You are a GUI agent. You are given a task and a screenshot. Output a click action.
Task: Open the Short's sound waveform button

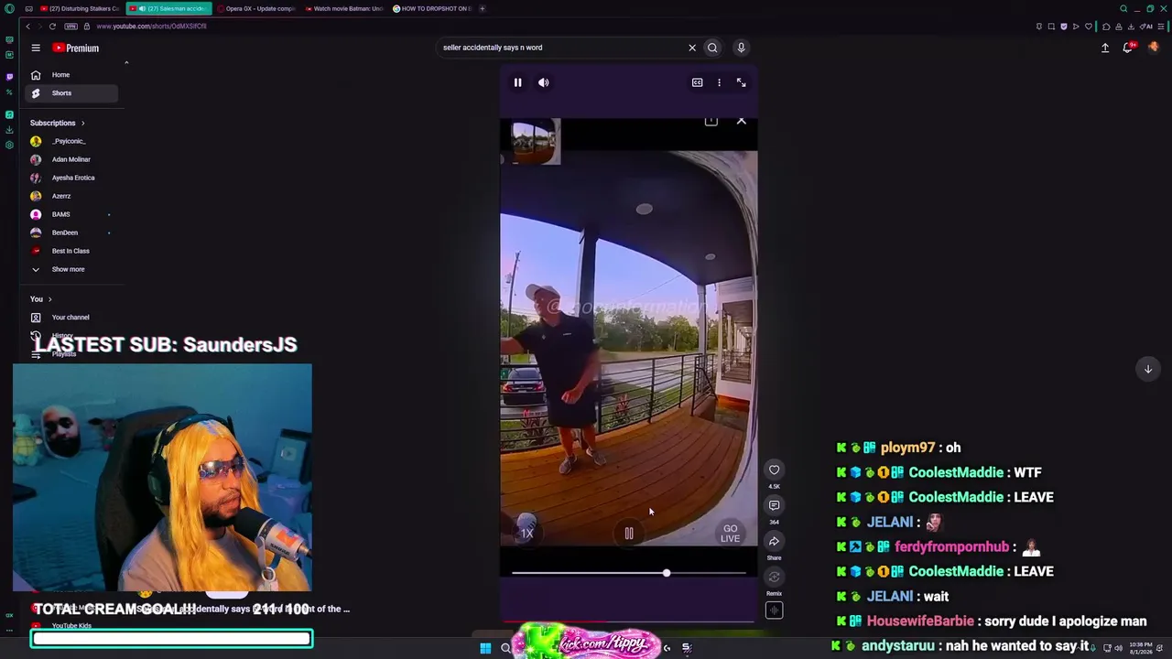coord(774,610)
